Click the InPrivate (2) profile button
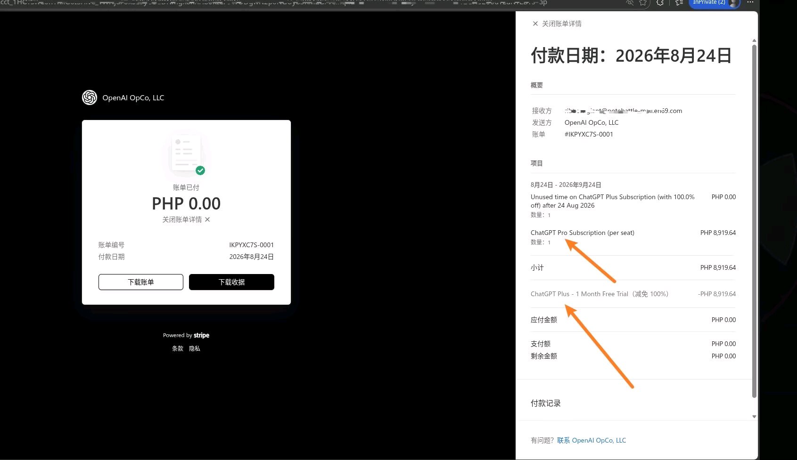 (x=715, y=3)
